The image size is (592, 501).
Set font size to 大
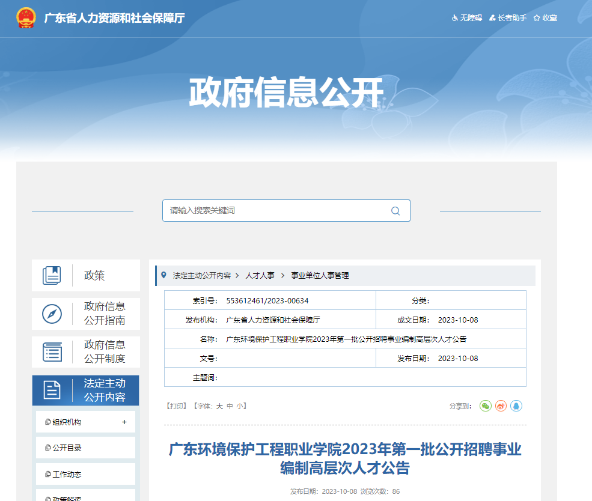219,406
